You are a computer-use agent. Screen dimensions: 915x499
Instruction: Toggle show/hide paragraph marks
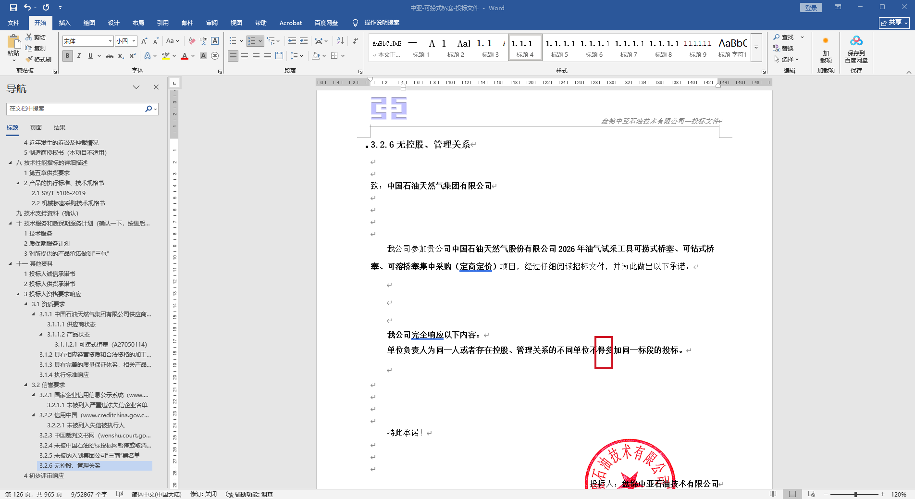(356, 41)
